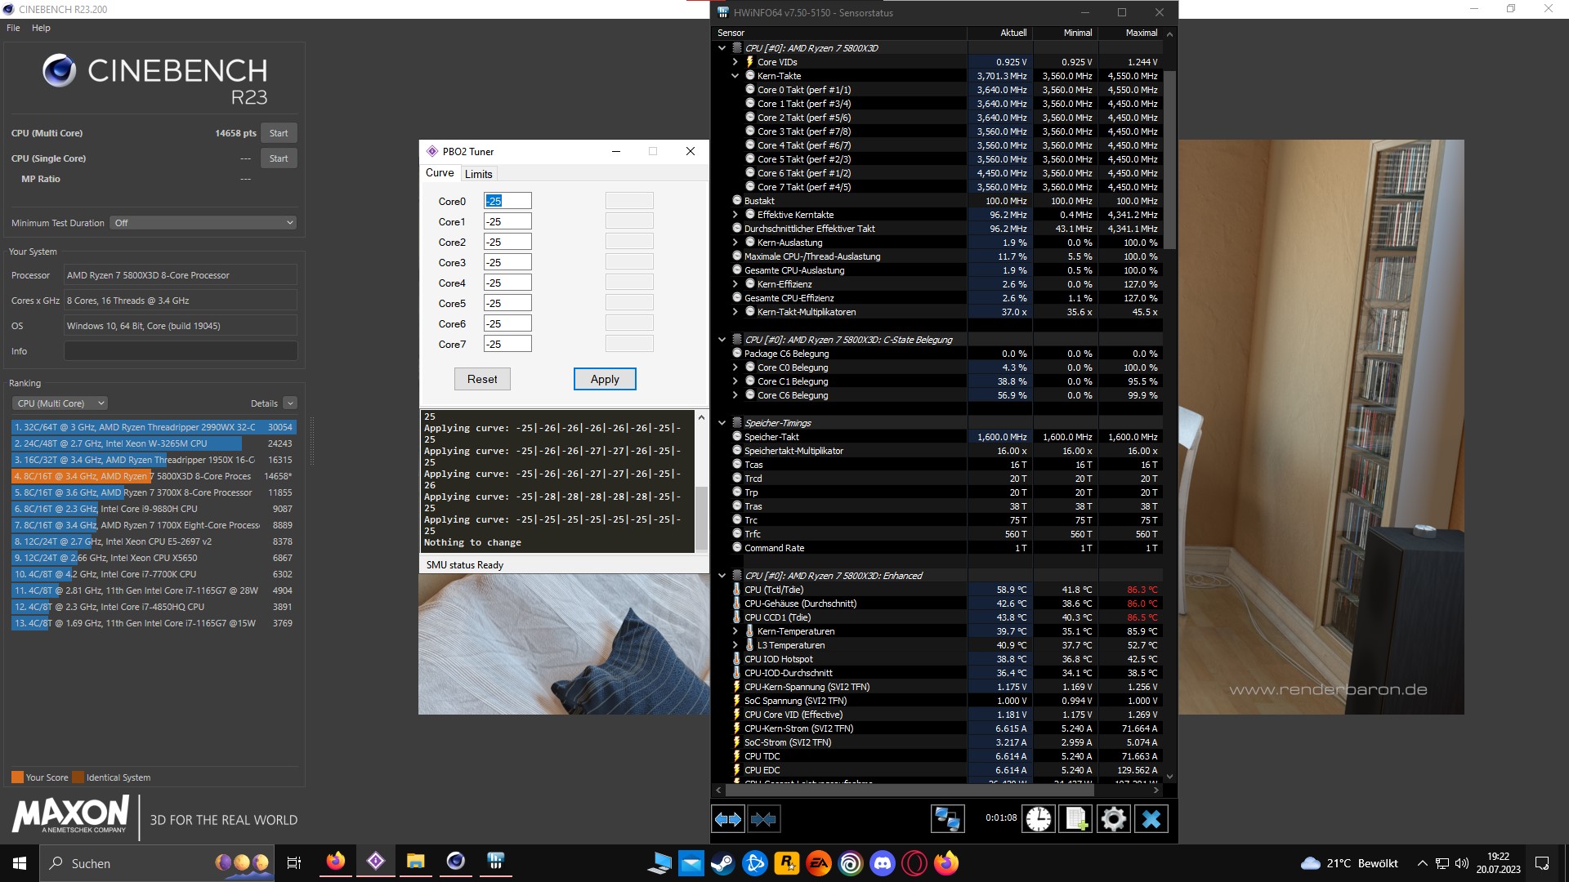Start Firefox from the taskbar
The image size is (1569, 882).
click(x=336, y=863)
